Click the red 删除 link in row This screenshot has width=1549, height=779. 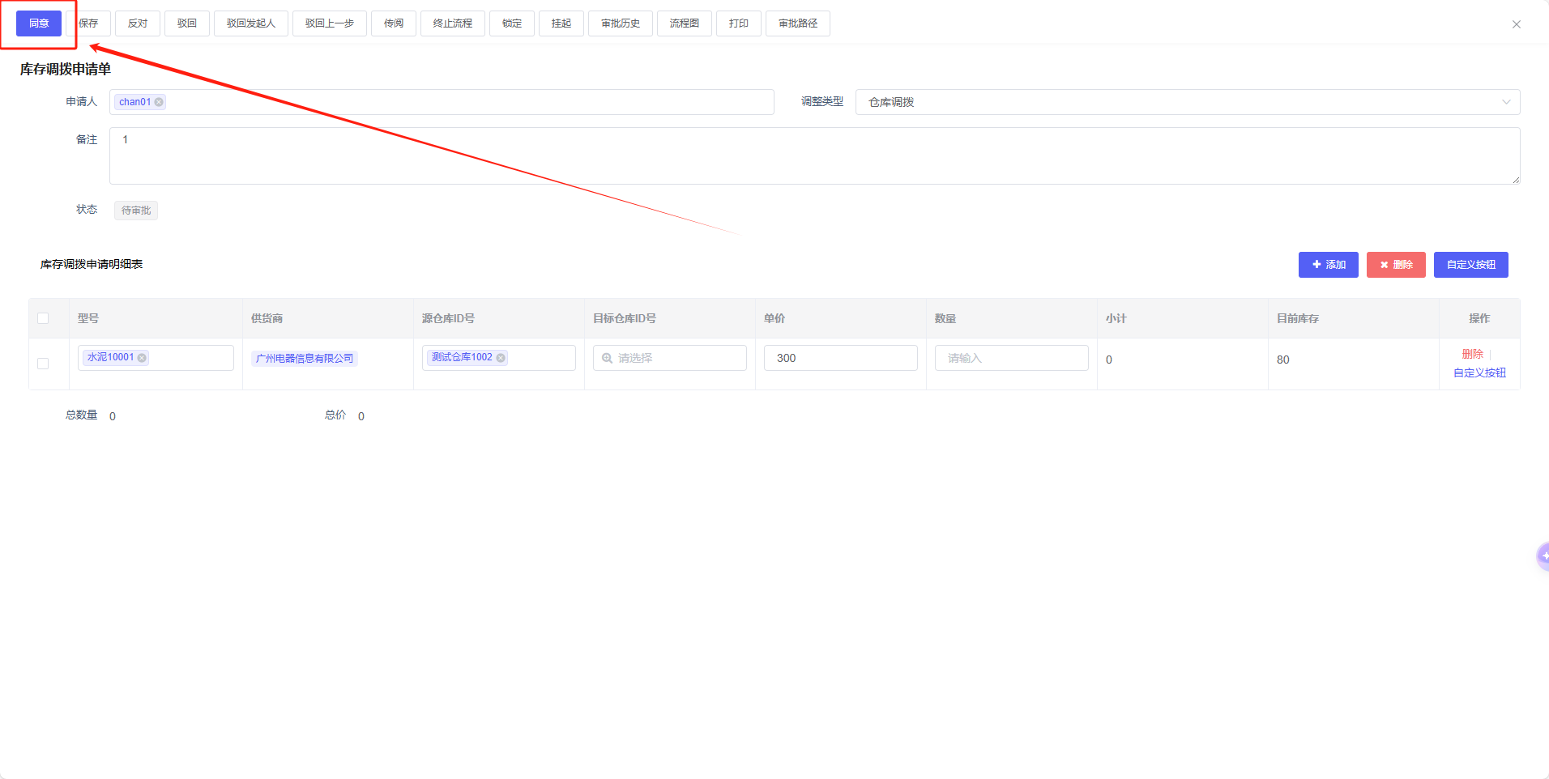tap(1472, 354)
